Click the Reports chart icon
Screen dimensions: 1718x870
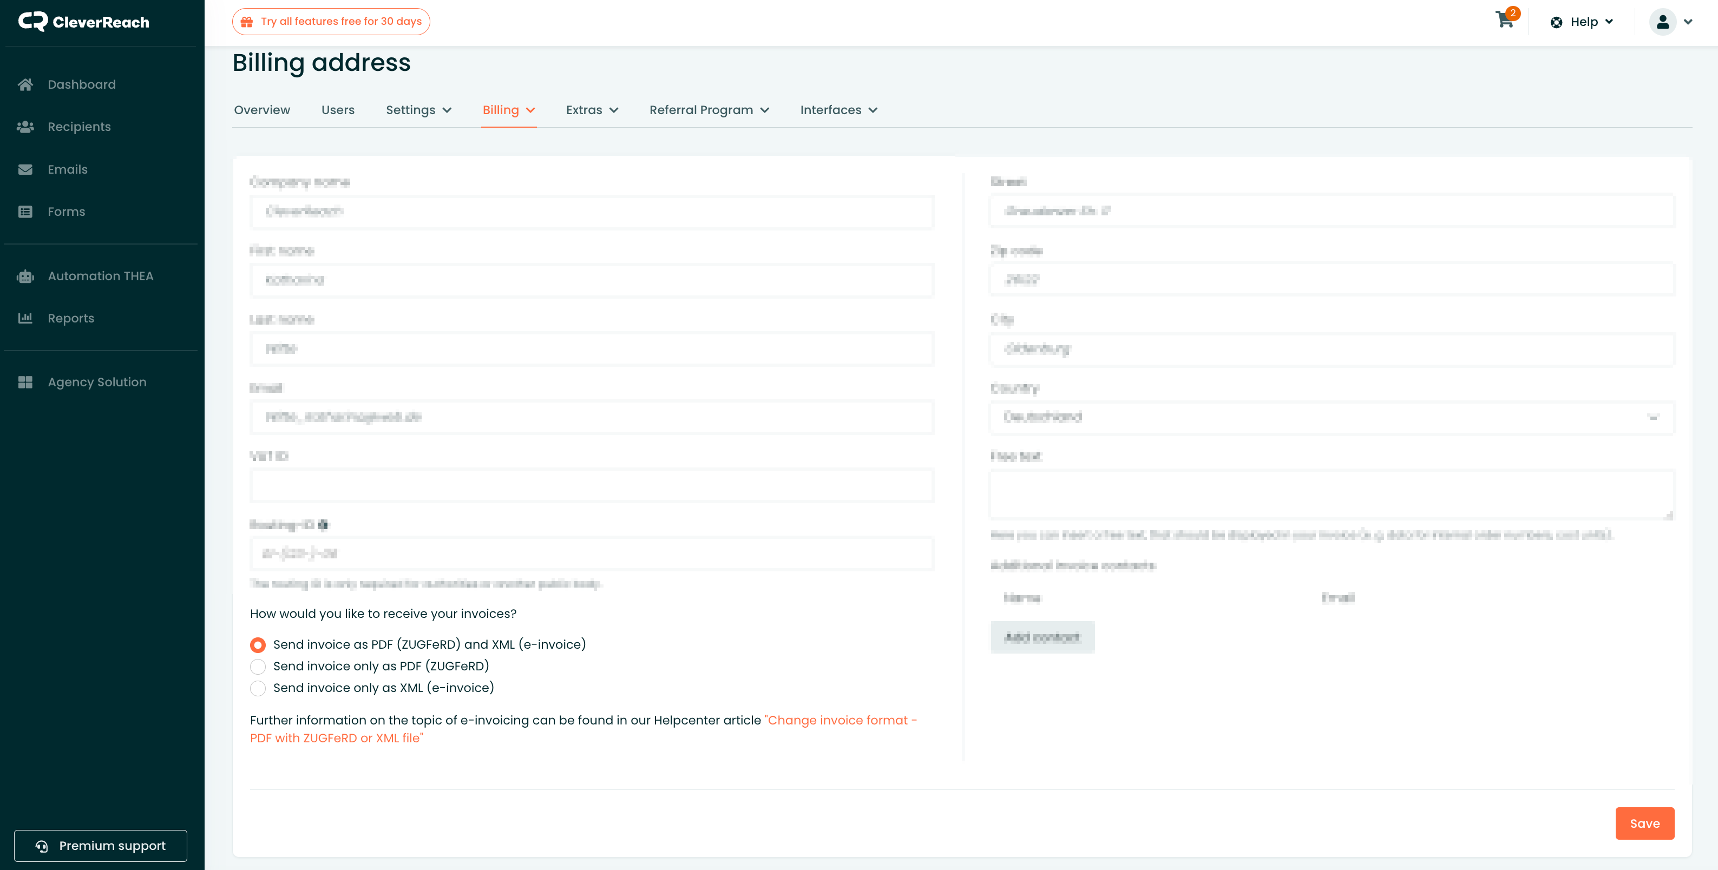pos(25,318)
